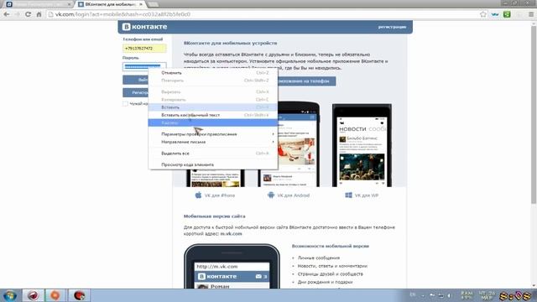Open the browser home page icon

click(39, 14)
